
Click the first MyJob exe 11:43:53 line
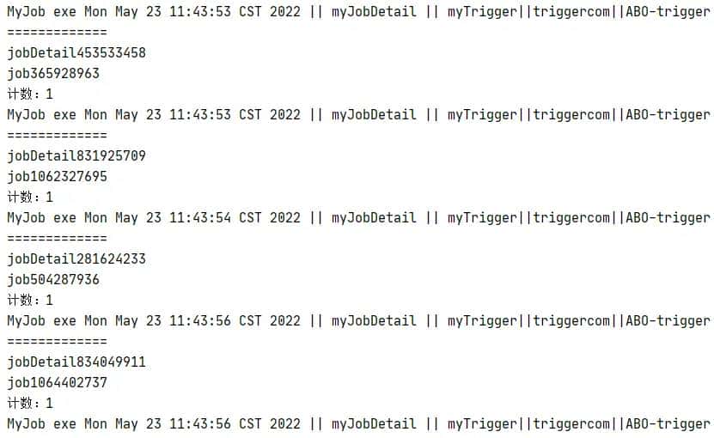click(x=359, y=12)
